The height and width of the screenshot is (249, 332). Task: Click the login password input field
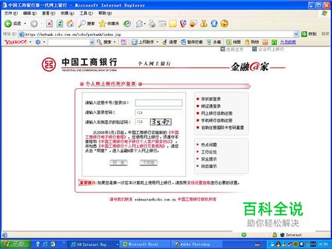(159, 113)
